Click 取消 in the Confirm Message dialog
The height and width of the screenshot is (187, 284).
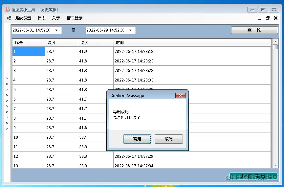click(x=169, y=139)
